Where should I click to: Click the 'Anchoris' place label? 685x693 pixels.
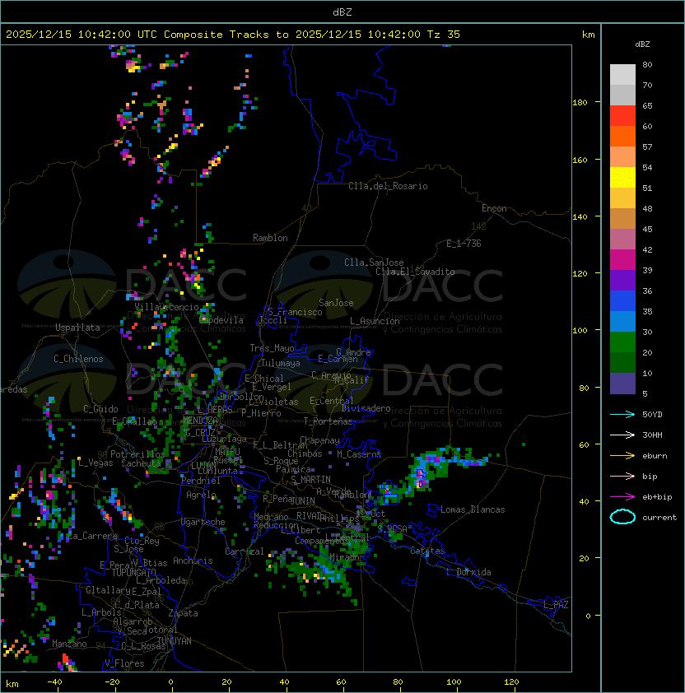point(193,560)
